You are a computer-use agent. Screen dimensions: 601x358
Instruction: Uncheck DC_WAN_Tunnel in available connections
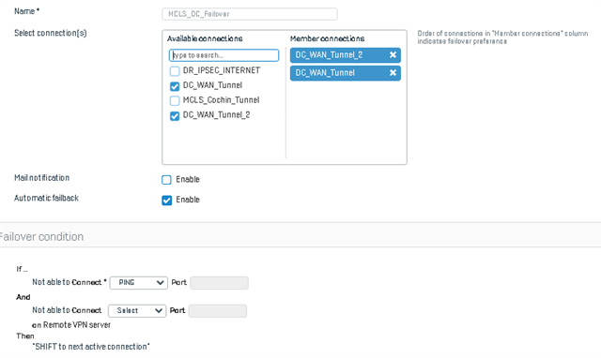[175, 86]
